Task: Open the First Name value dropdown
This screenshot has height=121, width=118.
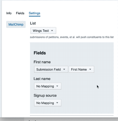Action: pos(81,69)
